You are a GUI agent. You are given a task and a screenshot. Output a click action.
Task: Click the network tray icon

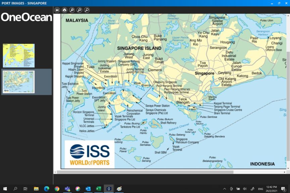[238, 189]
